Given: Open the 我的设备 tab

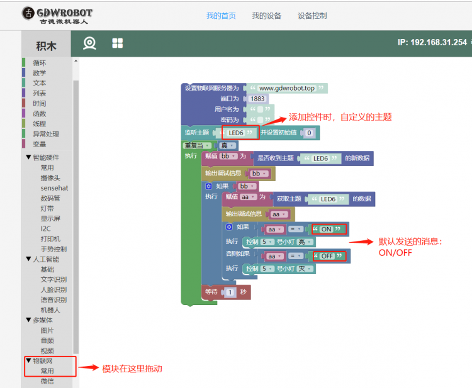Looking at the screenshot, I should click(266, 16).
